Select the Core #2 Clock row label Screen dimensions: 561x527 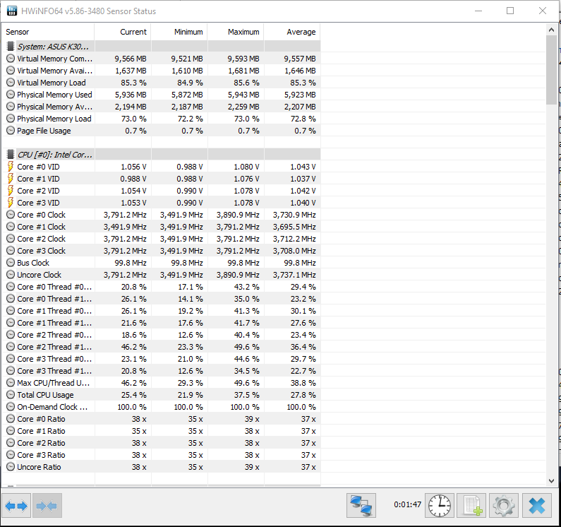tap(41, 239)
